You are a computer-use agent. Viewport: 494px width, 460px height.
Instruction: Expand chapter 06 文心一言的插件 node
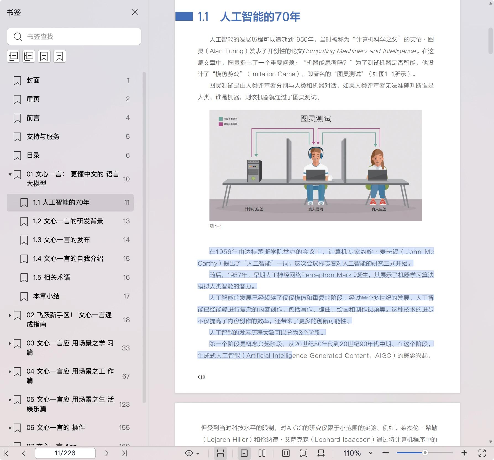point(10,428)
